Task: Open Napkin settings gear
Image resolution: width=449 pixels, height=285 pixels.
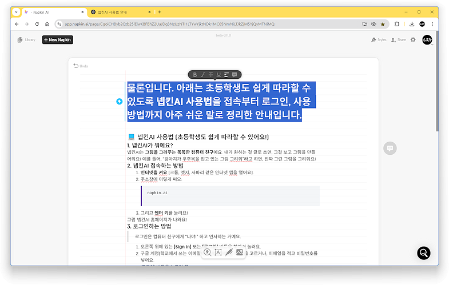Action: (x=413, y=40)
